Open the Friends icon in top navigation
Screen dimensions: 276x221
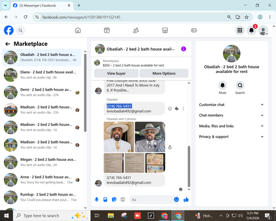pyautogui.click(x=136, y=30)
